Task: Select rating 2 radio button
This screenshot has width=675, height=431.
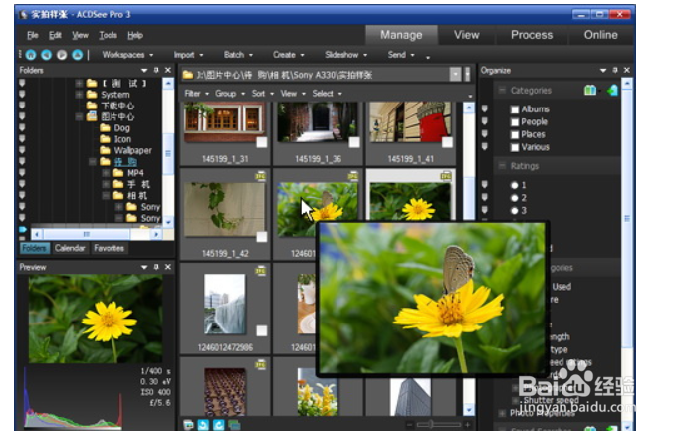Action: click(x=514, y=198)
